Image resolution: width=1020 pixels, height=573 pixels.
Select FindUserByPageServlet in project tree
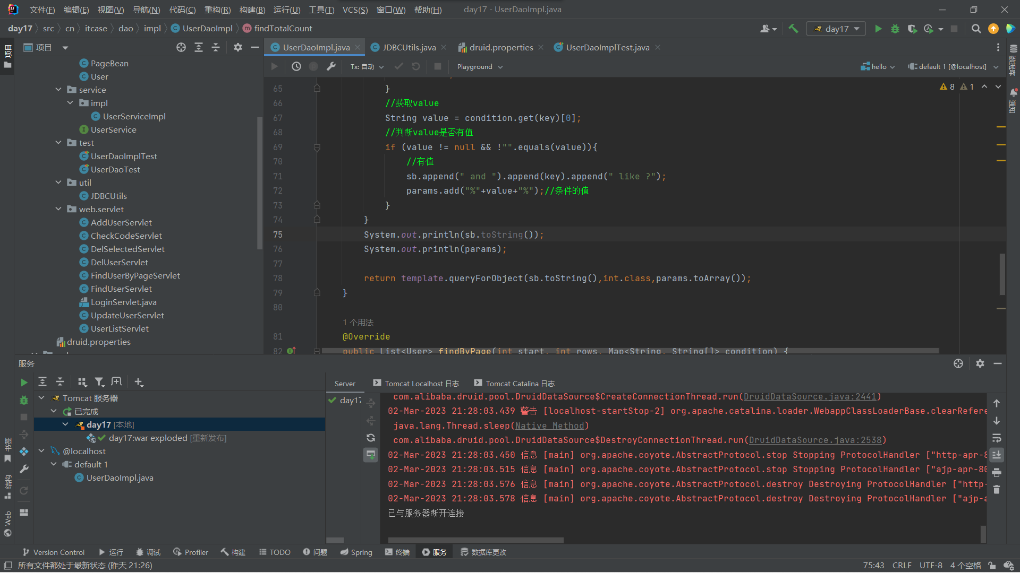click(135, 275)
